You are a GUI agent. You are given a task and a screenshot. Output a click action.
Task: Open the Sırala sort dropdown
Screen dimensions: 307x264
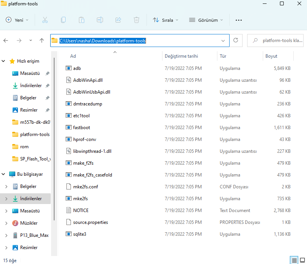(166, 20)
